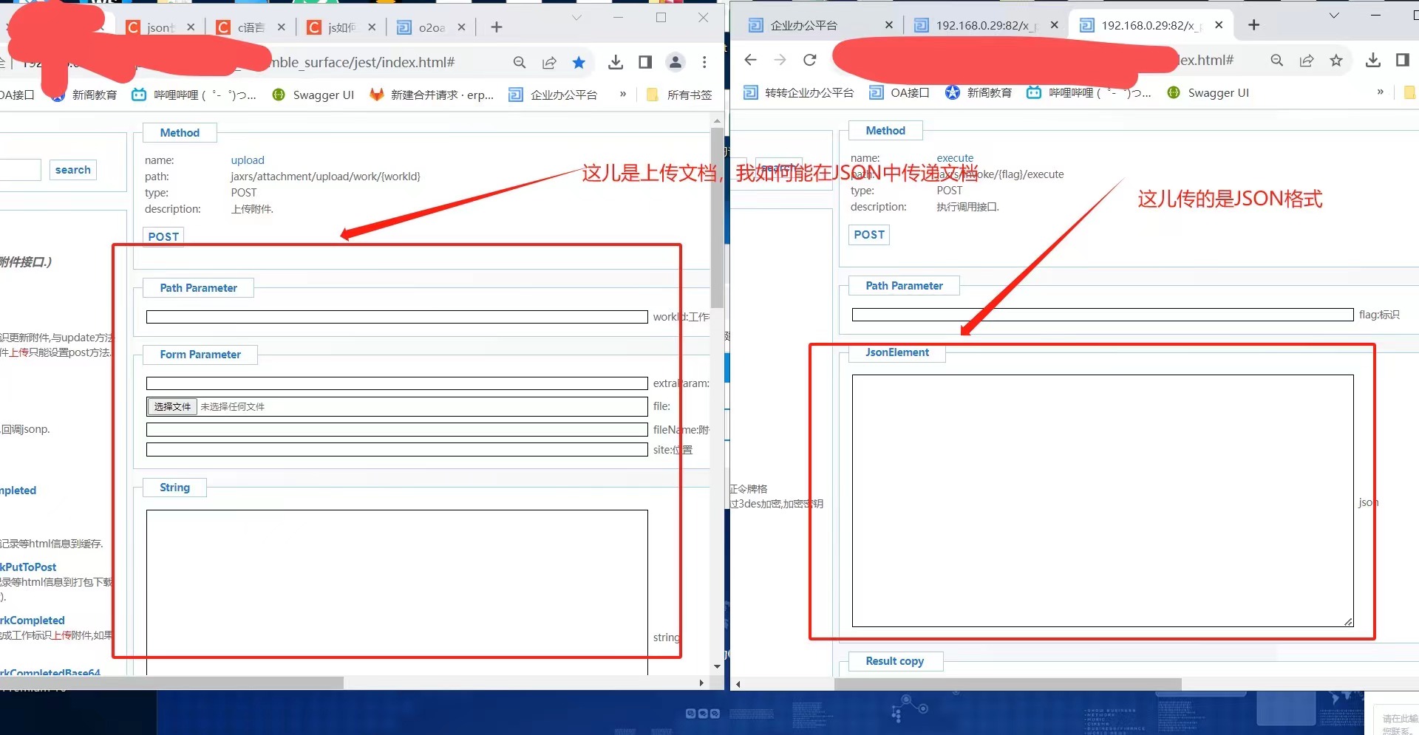Open the Swagger UI bookmark in right browser
Screen dimensions: 1419x735
(1208, 92)
